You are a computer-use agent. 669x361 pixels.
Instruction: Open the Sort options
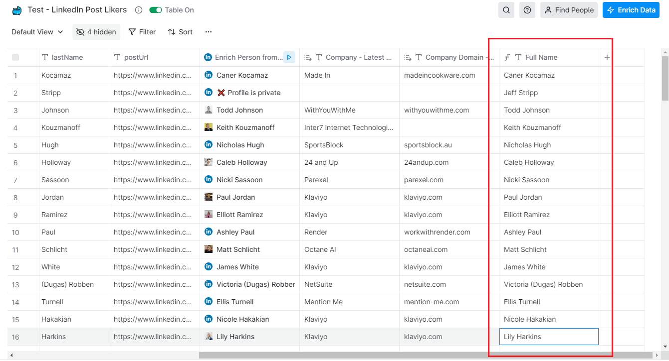[x=180, y=32]
